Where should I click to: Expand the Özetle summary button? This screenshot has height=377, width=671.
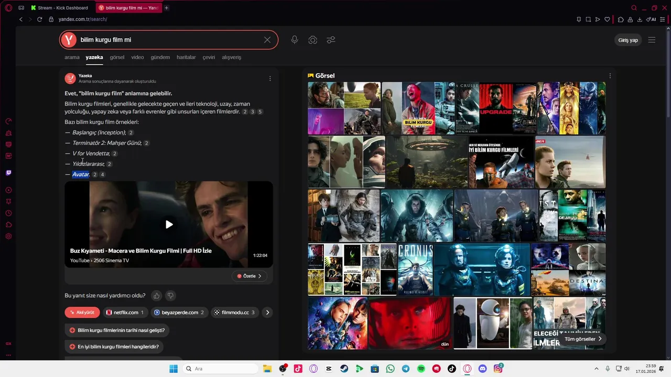(x=250, y=276)
